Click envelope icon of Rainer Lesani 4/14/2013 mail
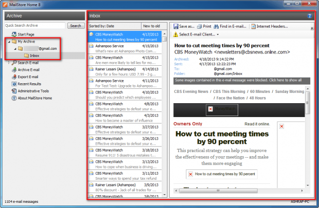319x208 pixels. tap(92, 69)
